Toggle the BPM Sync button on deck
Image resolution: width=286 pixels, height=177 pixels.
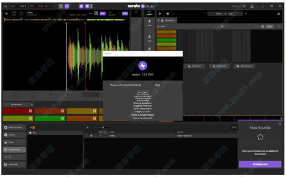(102, 13)
